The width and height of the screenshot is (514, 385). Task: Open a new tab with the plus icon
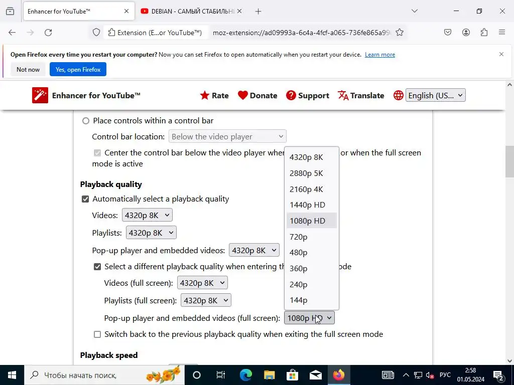coord(259,12)
